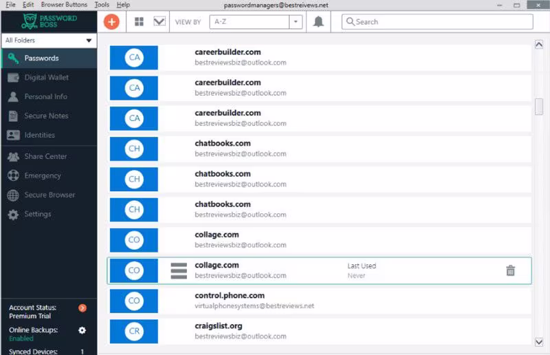Click the CR avatar for craigslist.org
The width and height of the screenshot is (550, 355).
click(x=134, y=331)
